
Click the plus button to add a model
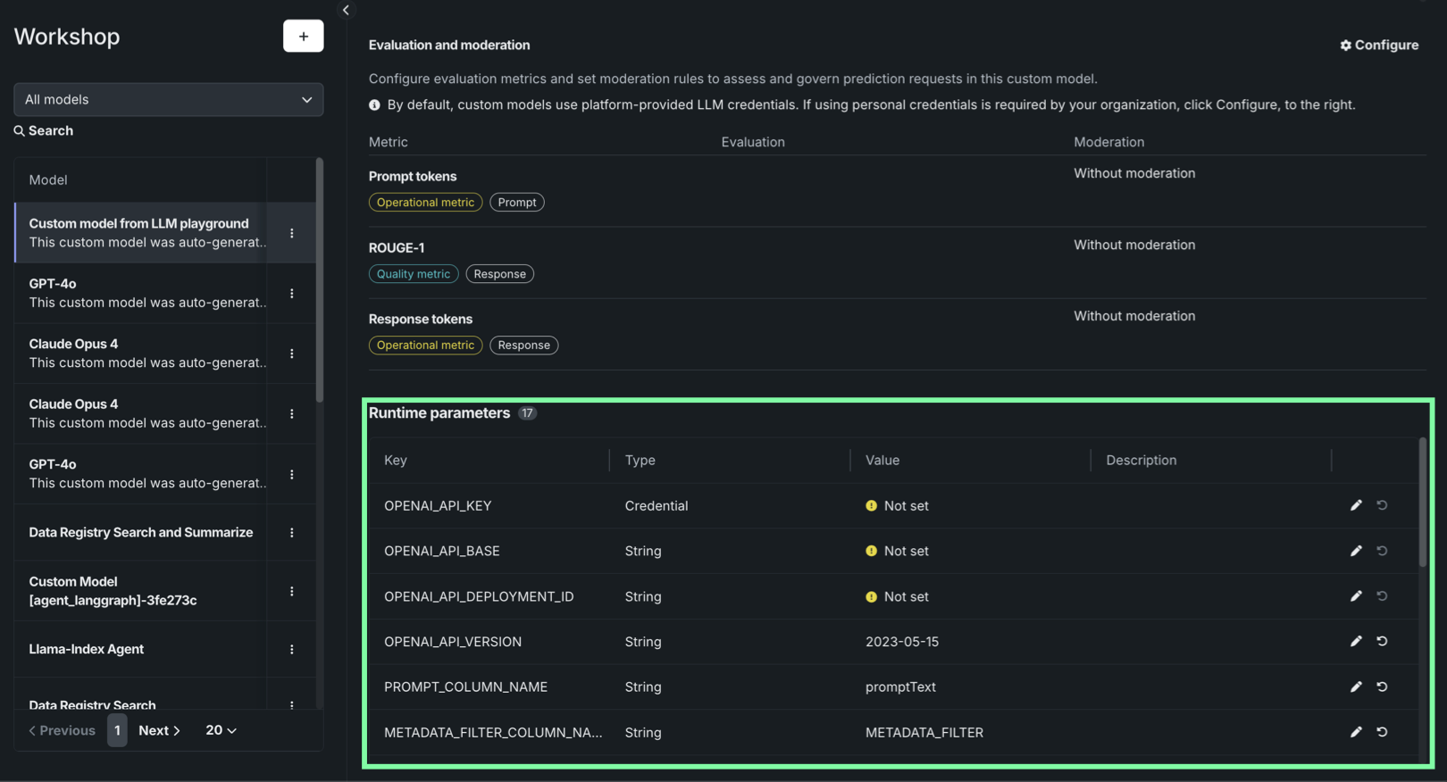pyautogui.click(x=303, y=37)
